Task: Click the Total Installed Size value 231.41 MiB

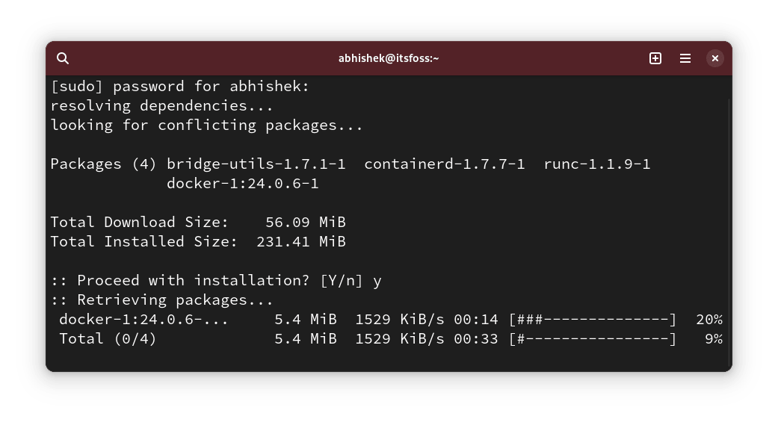Action: 300,242
